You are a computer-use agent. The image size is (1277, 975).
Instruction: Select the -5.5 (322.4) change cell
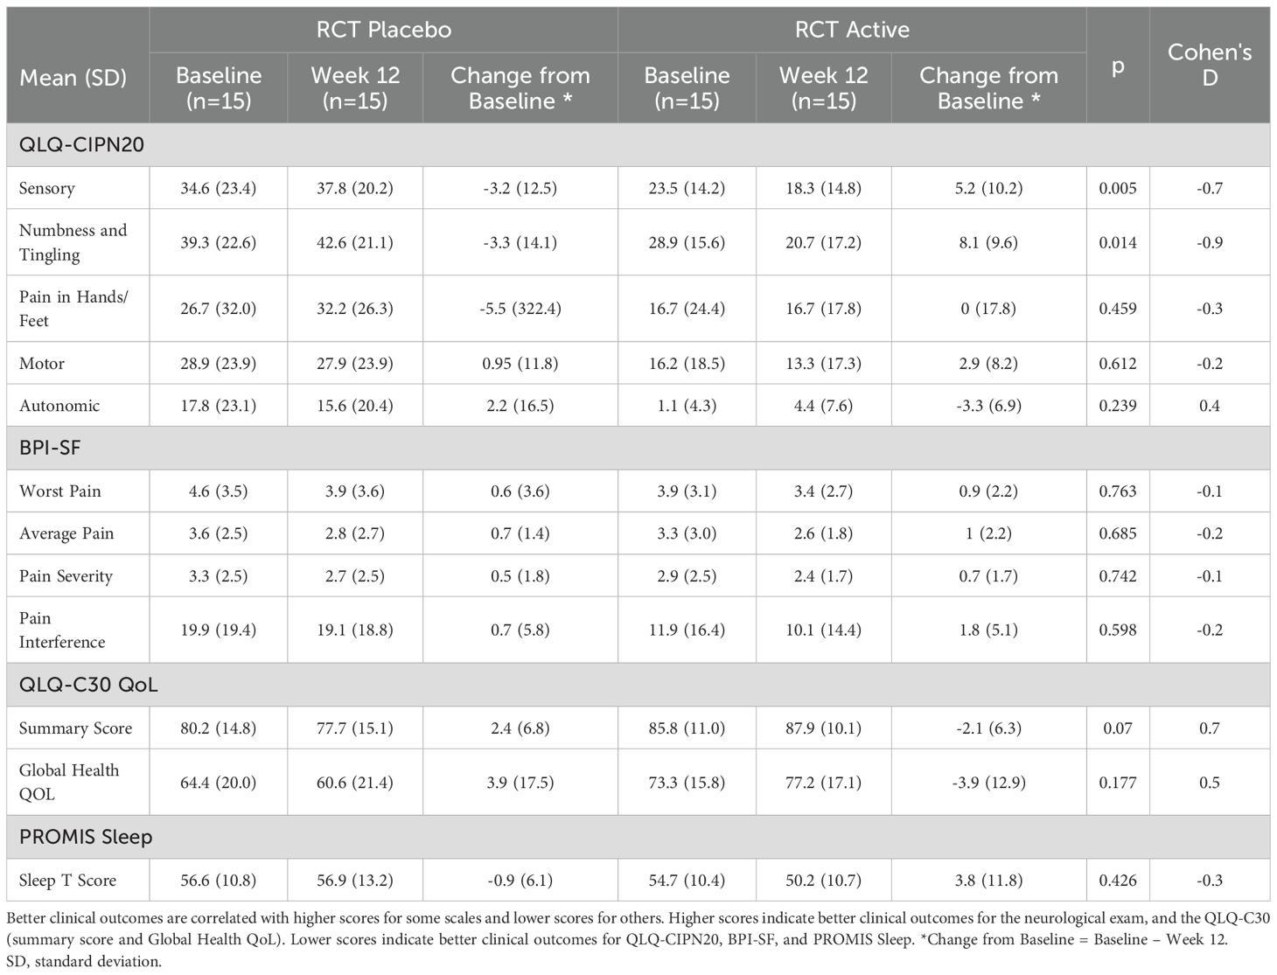(520, 309)
